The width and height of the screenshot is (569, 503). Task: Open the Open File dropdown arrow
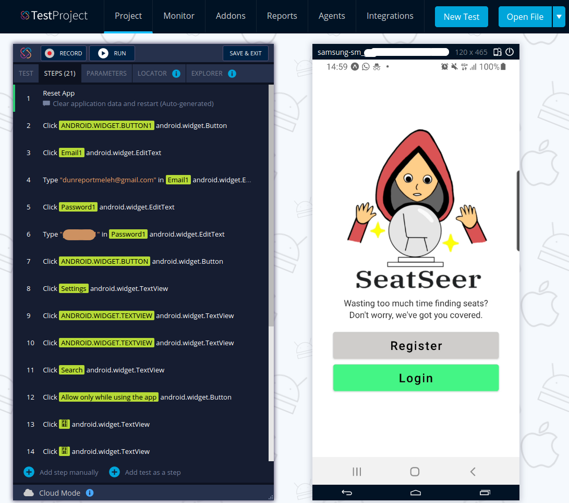[560, 17]
